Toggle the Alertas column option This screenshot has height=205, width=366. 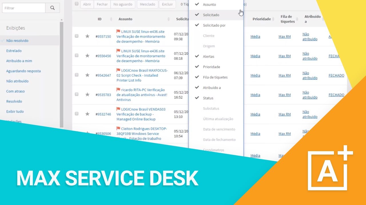click(x=216, y=56)
